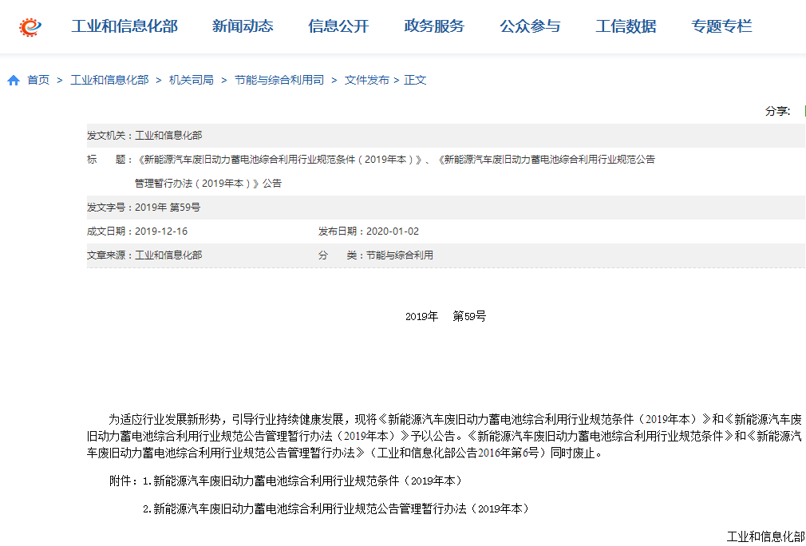
Task: Open the 政务服务 menu
Action: coord(434,26)
